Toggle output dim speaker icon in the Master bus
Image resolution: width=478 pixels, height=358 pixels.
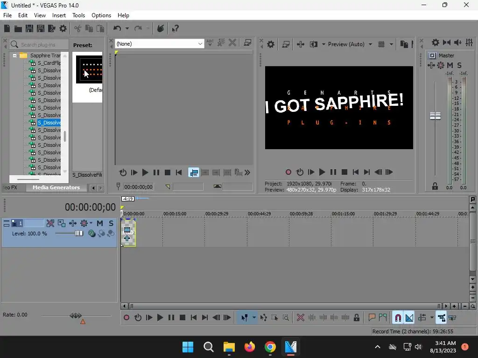(458, 42)
